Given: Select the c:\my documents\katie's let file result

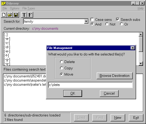Looking at the screenshot, I should click(25, 85).
